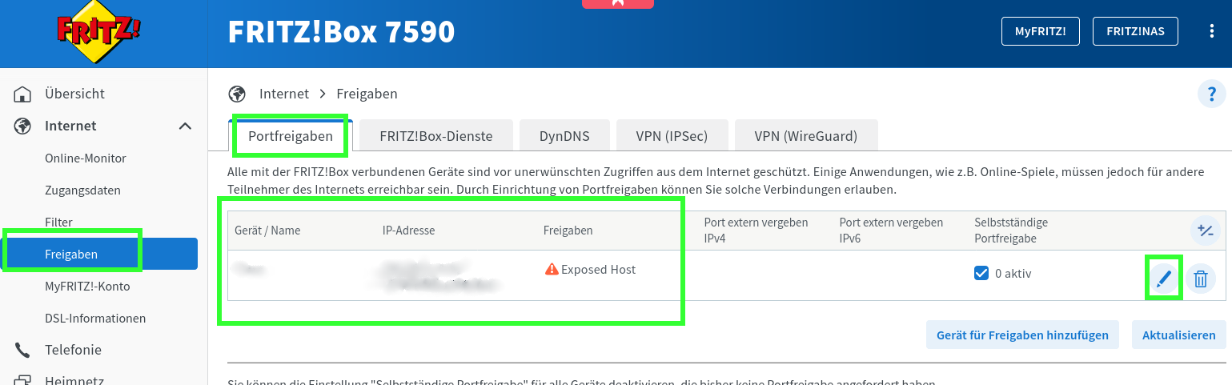The height and width of the screenshot is (385, 1232).
Task: Open the blue help question mark icon
Action: [x=1211, y=94]
